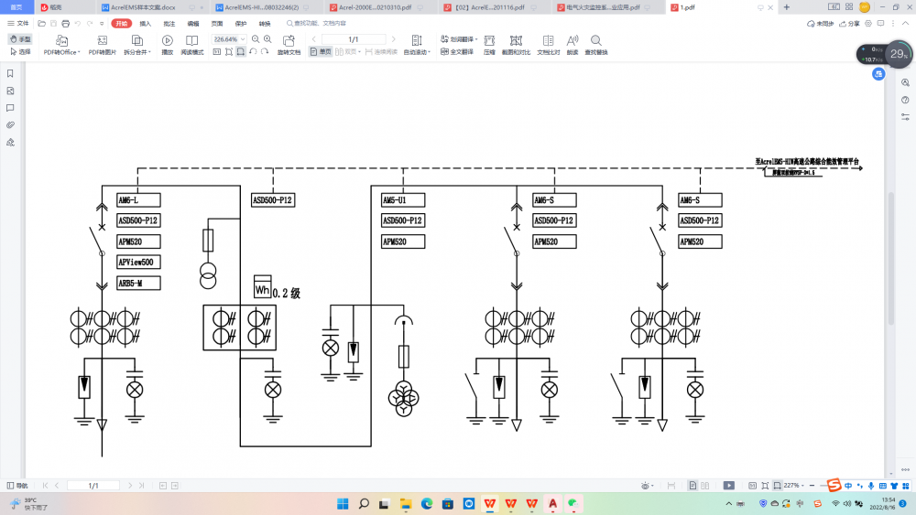Open the 划词翻译 translate dropdown
The height and width of the screenshot is (515, 916).
click(x=459, y=39)
